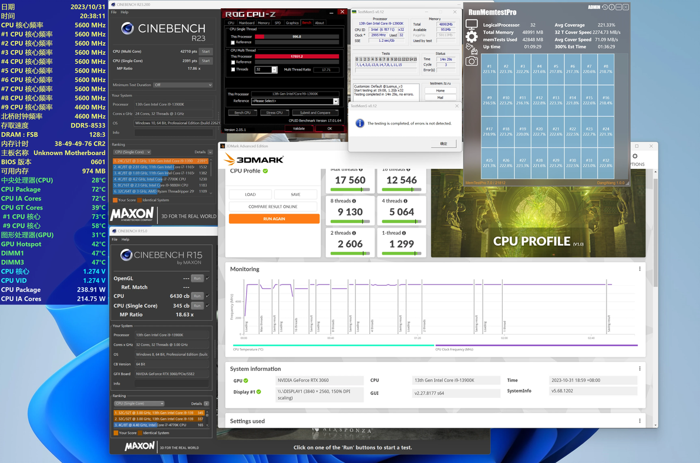Click the Display #1 green check icon
The image size is (700, 463).
[259, 392]
